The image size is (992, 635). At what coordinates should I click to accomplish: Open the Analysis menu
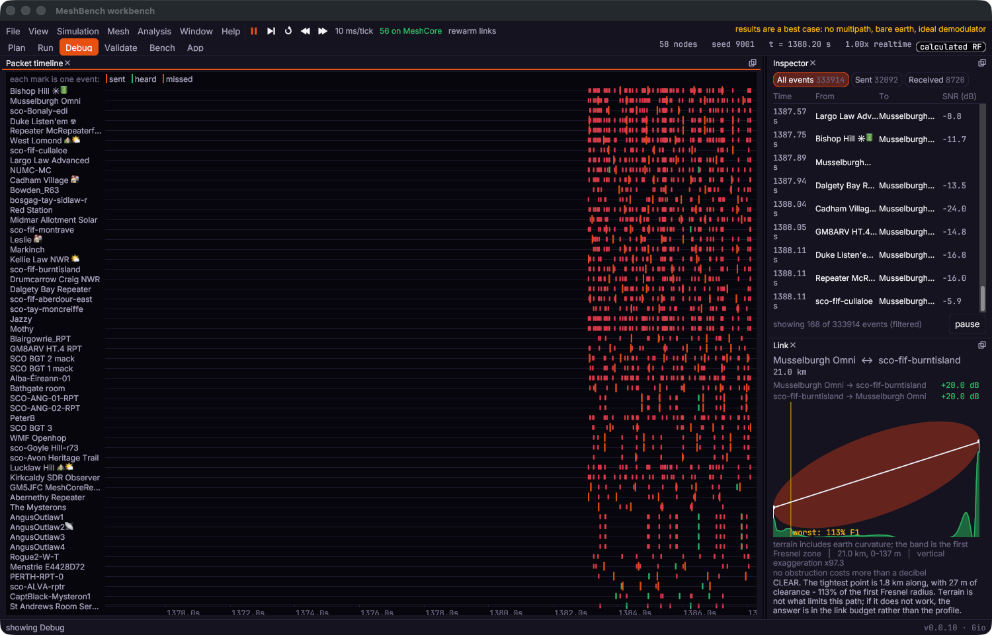154,31
